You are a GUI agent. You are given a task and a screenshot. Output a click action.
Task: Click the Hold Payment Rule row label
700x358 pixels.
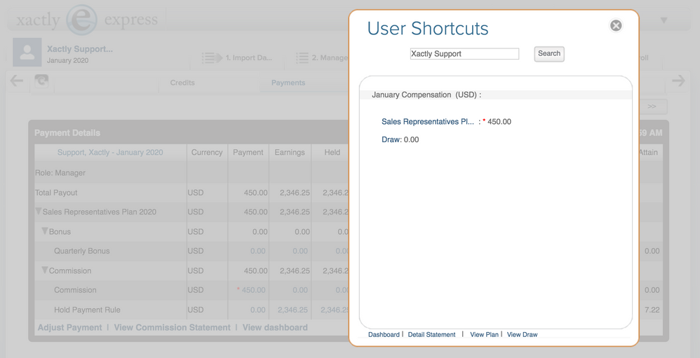pyautogui.click(x=87, y=310)
